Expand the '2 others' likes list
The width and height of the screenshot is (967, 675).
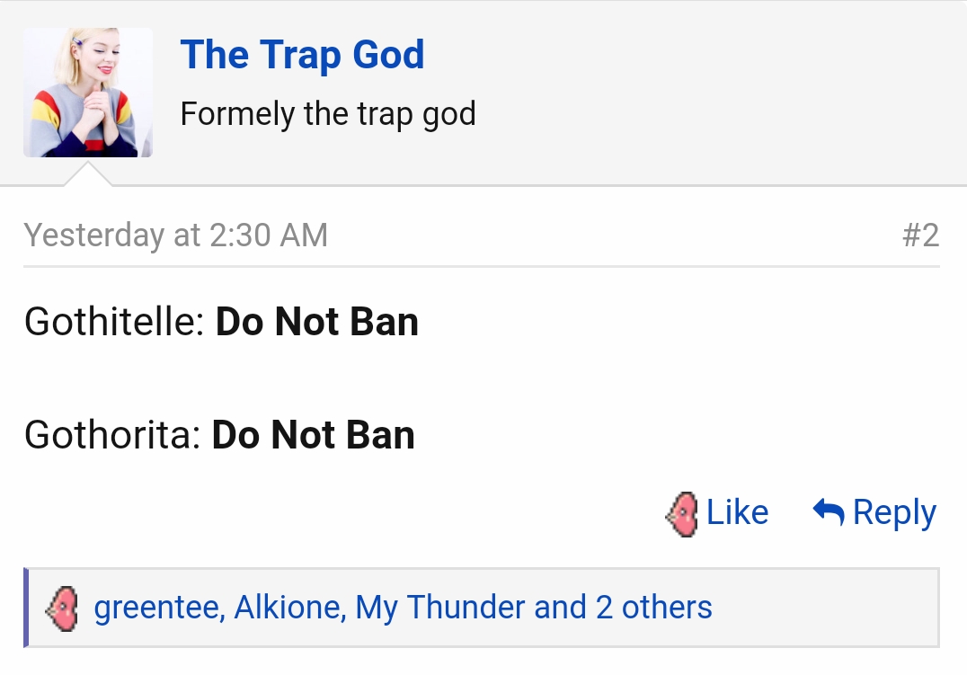(x=653, y=607)
